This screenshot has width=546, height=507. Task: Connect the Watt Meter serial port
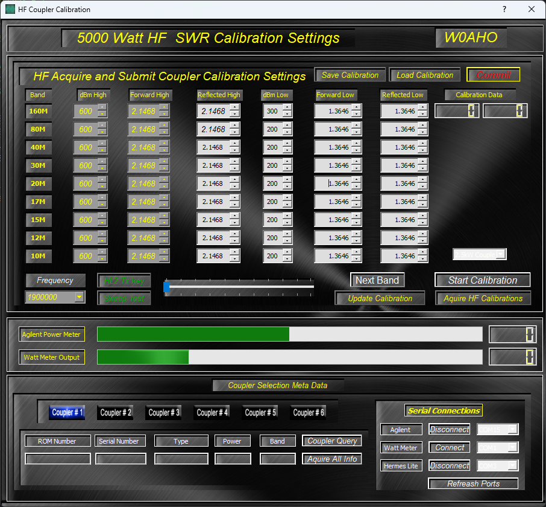coord(449,447)
